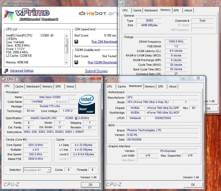Click the Core Voltage value 1.376 V

pyautogui.click(x=68, y=111)
